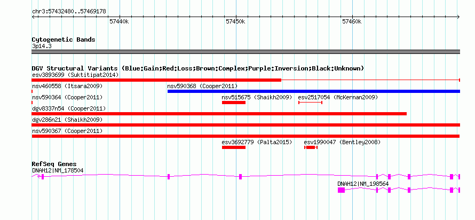This screenshot has height=220, width=475.
Task: Click the DNAH12|NM_198564 gene label
Action: tap(363, 184)
